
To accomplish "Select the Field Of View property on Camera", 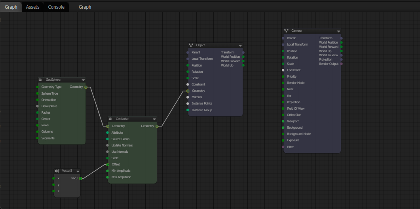I will 296,108.
